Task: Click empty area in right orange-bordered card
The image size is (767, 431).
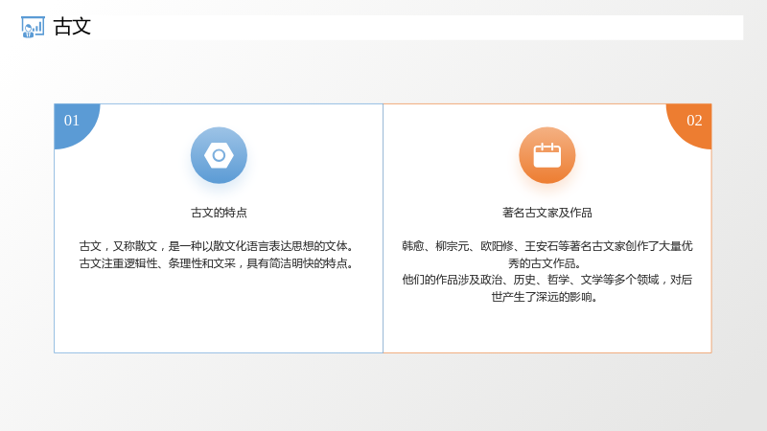Action: click(546, 328)
